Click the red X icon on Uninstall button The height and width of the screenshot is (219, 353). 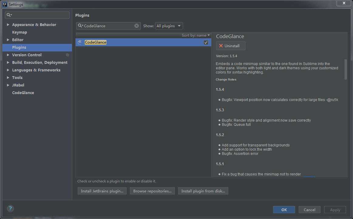221,46
